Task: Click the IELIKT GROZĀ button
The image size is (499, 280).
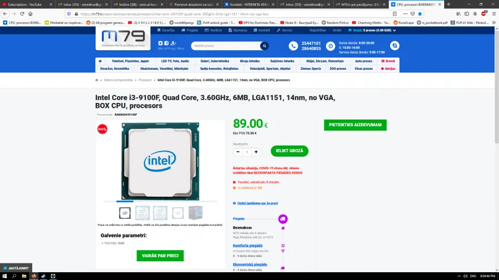Action: (x=289, y=151)
